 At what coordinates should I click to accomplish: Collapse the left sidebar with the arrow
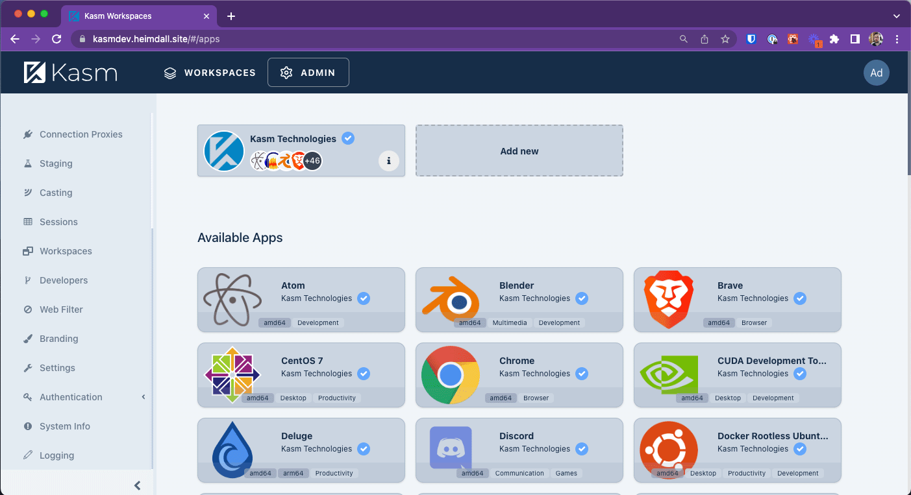coord(136,485)
